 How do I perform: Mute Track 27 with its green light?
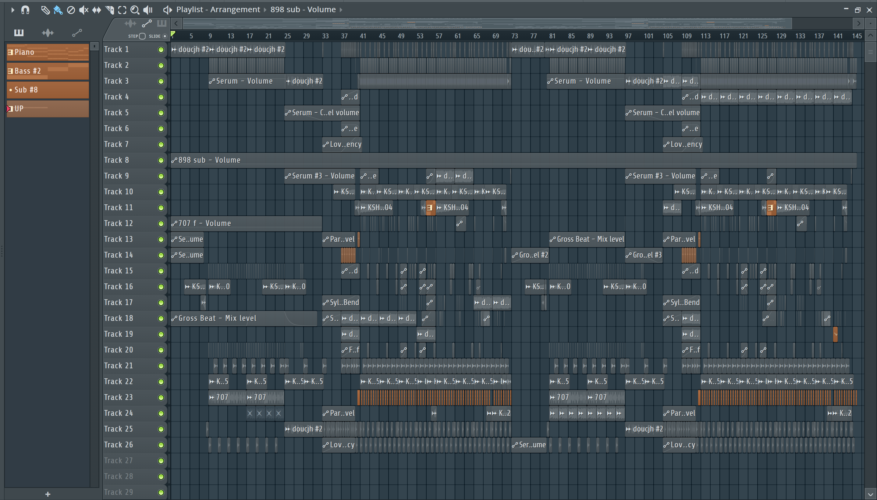(161, 460)
